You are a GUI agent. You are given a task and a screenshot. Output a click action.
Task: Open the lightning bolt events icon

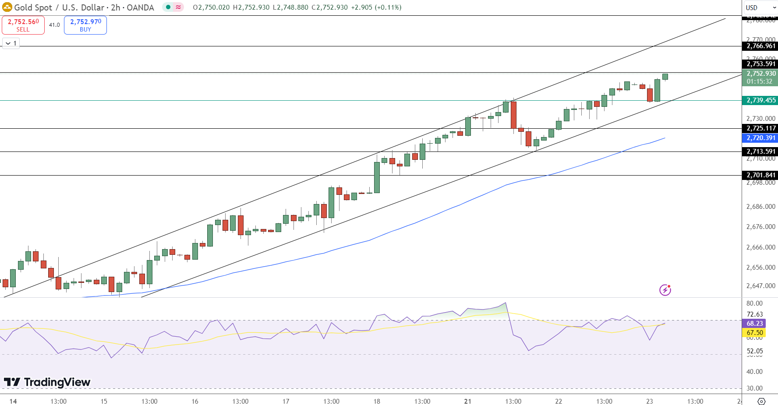665,290
